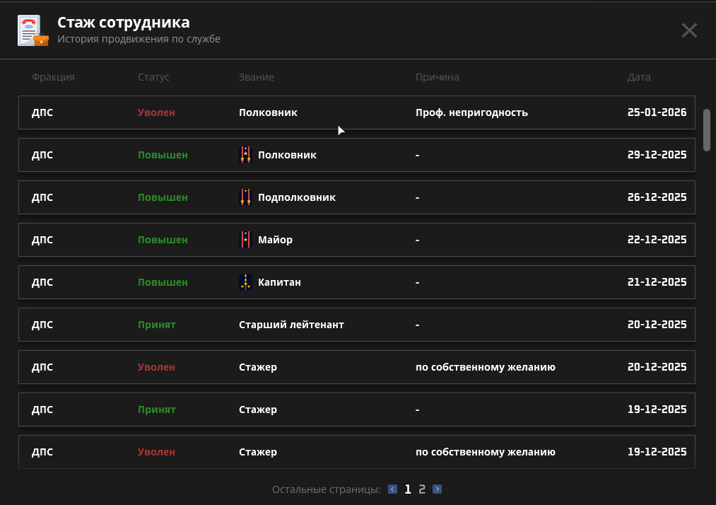Viewport: 716px width, 505px height.
Task: Select the Проф. непригодность dismissal row
Action: coord(356,112)
